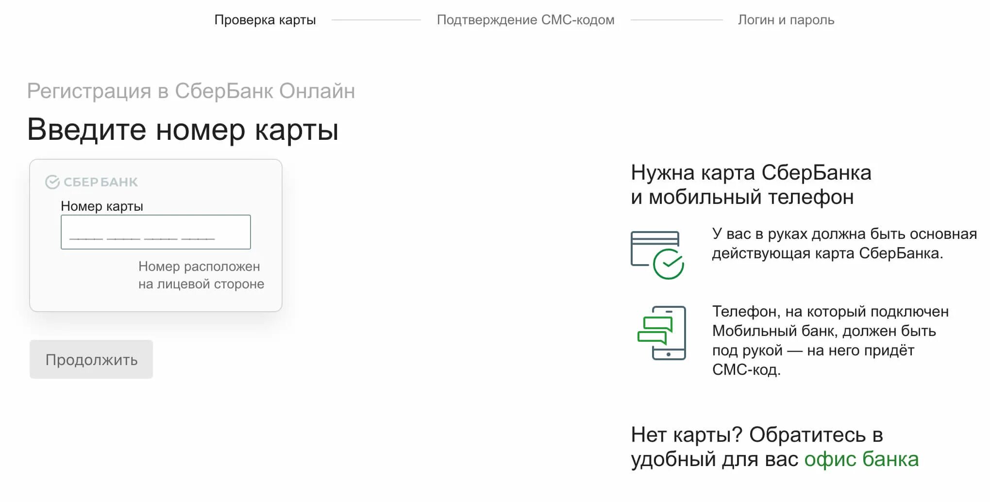Click the phone with SMS bubbles icon

pos(661,333)
